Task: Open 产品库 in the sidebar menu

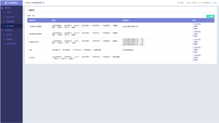Action: coord(8,12)
